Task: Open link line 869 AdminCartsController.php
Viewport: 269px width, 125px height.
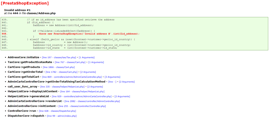Action: [72, 77]
